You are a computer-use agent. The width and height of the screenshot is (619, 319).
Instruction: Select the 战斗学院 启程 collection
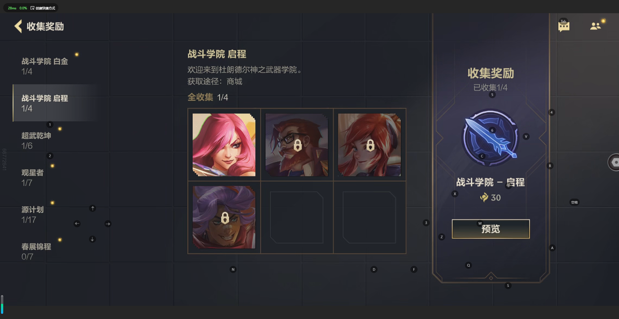(55, 103)
